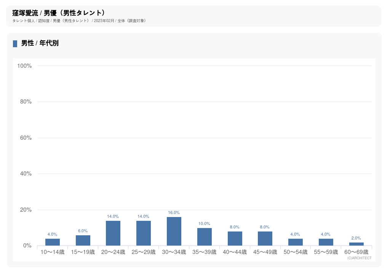
Task: Click the bar for the 55〜59歳 group
Action: 326,242
